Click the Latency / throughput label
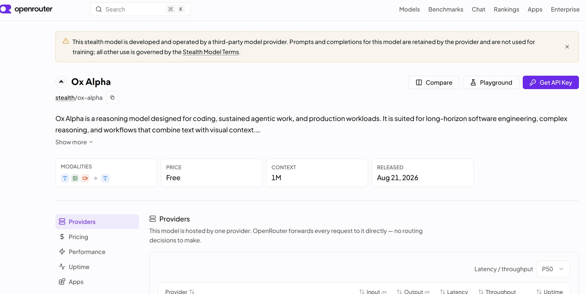Screen dimensions: 585x294 pos(504,269)
